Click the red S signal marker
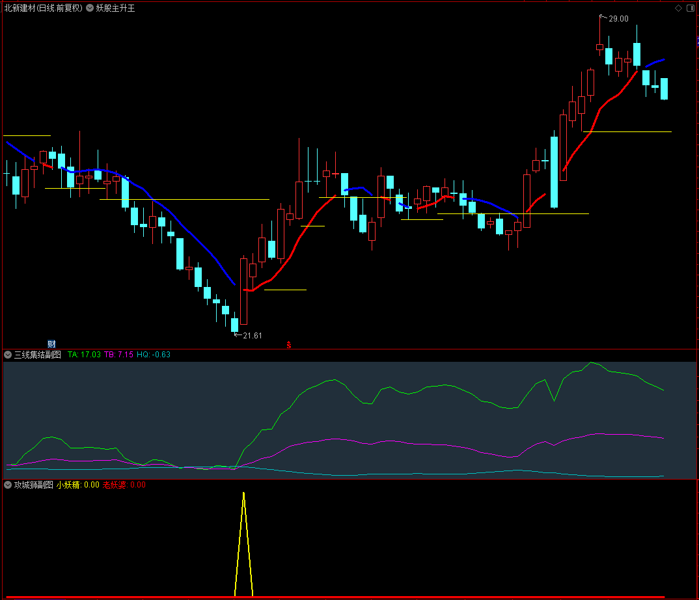This screenshot has height=600, width=699. coord(289,344)
